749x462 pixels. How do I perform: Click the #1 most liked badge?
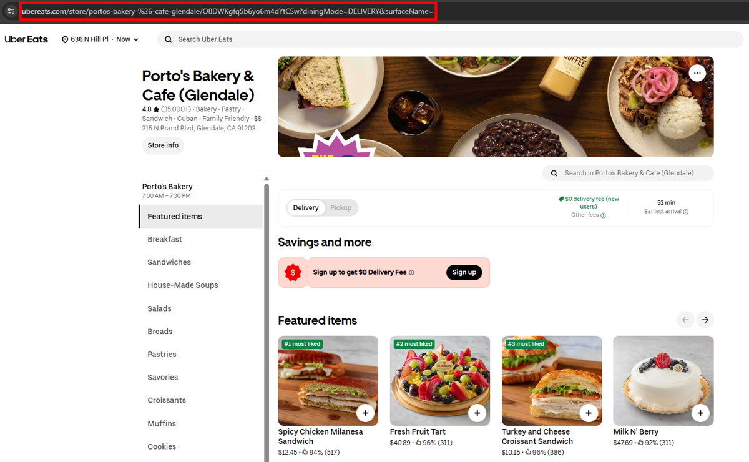pos(302,344)
